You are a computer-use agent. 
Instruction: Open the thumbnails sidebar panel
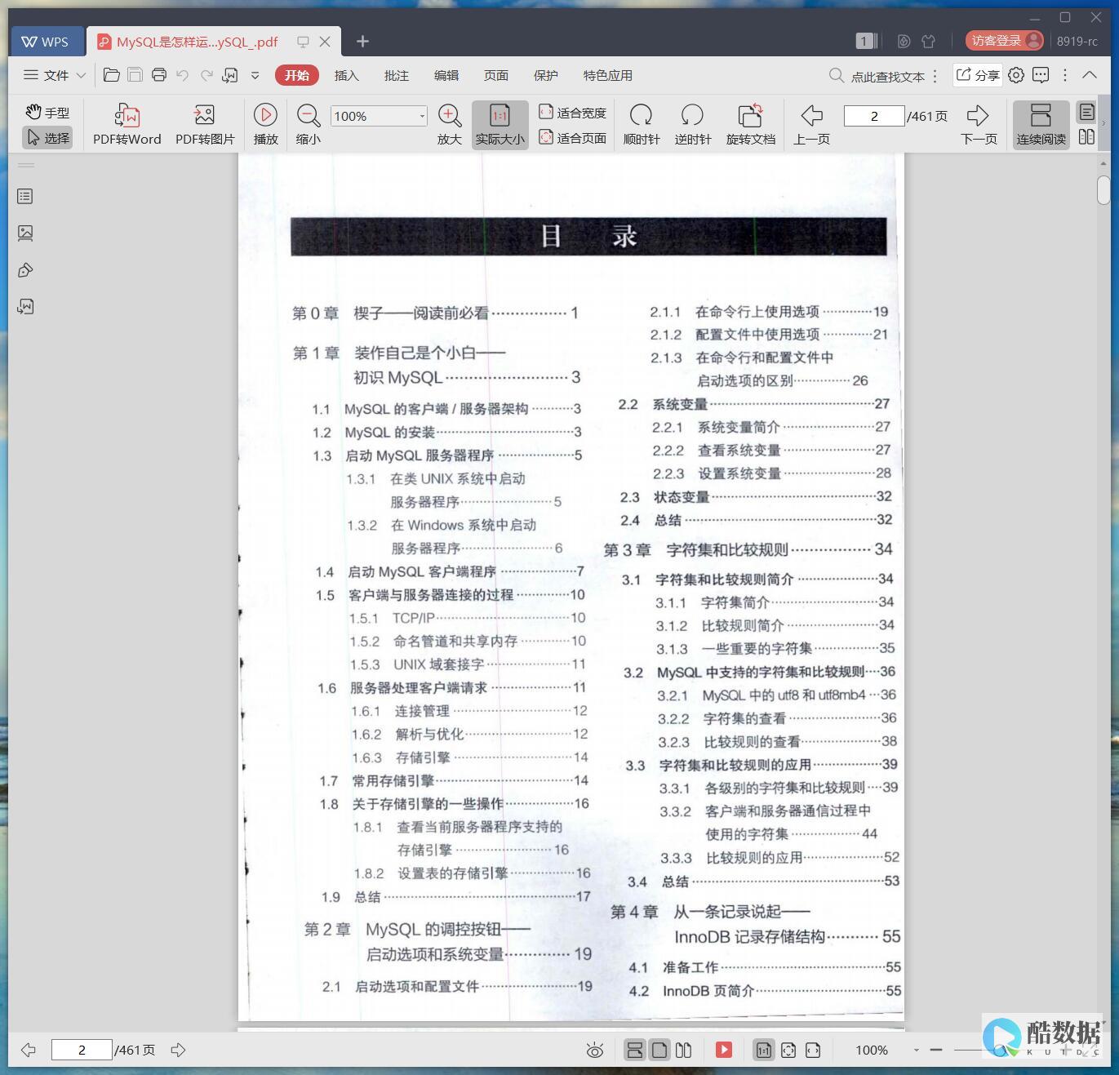(25, 233)
